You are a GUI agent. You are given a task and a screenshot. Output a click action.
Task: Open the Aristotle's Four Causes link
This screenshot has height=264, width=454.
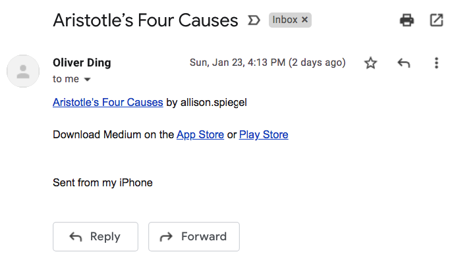coord(107,102)
